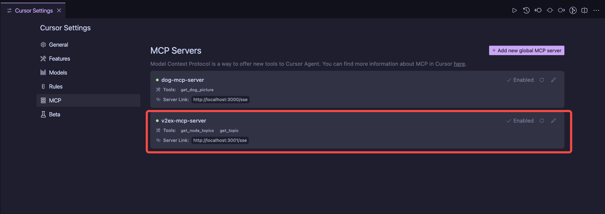Toggle Enabled for v2ex-mcp-server
This screenshot has width=605, height=214.
coord(520,121)
